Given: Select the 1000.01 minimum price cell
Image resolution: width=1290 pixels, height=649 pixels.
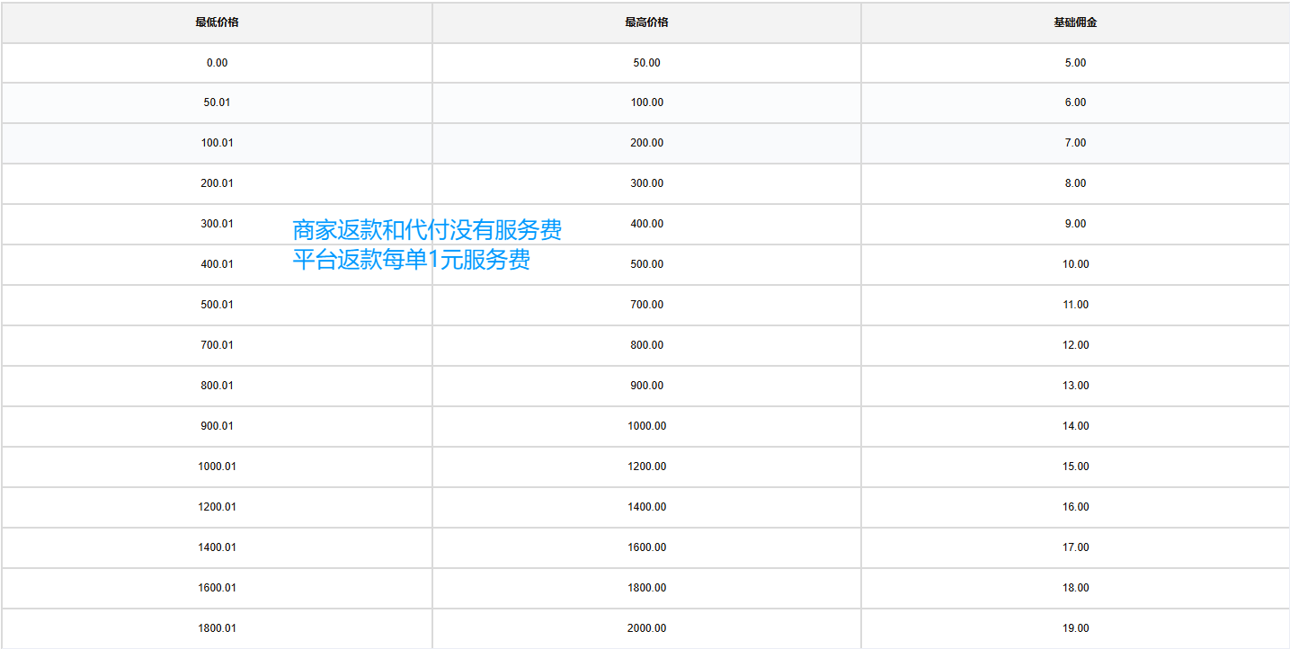Looking at the screenshot, I should pyautogui.click(x=217, y=467).
